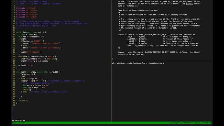Viewport: 224px width, 126px height.
Task: Click the 'char d_name[255 + 1];' field line
Action: (x=162, y=45)
